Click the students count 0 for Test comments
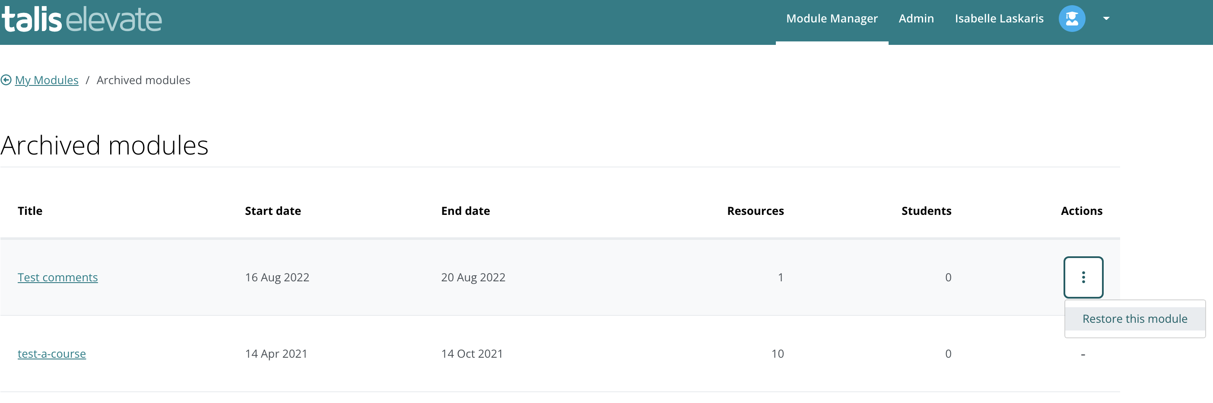This screenshot has height=403, width=1213. [x=948, y=277]
